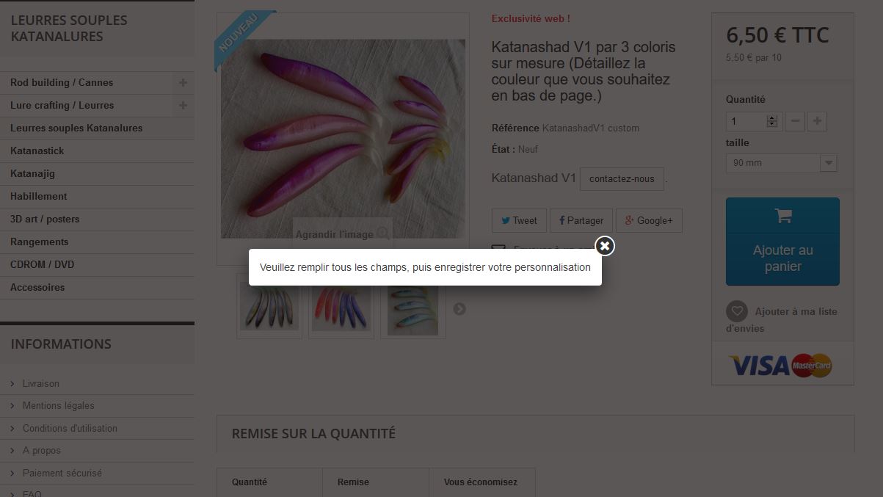Share via Google+ button
This screenshot has height=497, width=883.
pos(649,220)
